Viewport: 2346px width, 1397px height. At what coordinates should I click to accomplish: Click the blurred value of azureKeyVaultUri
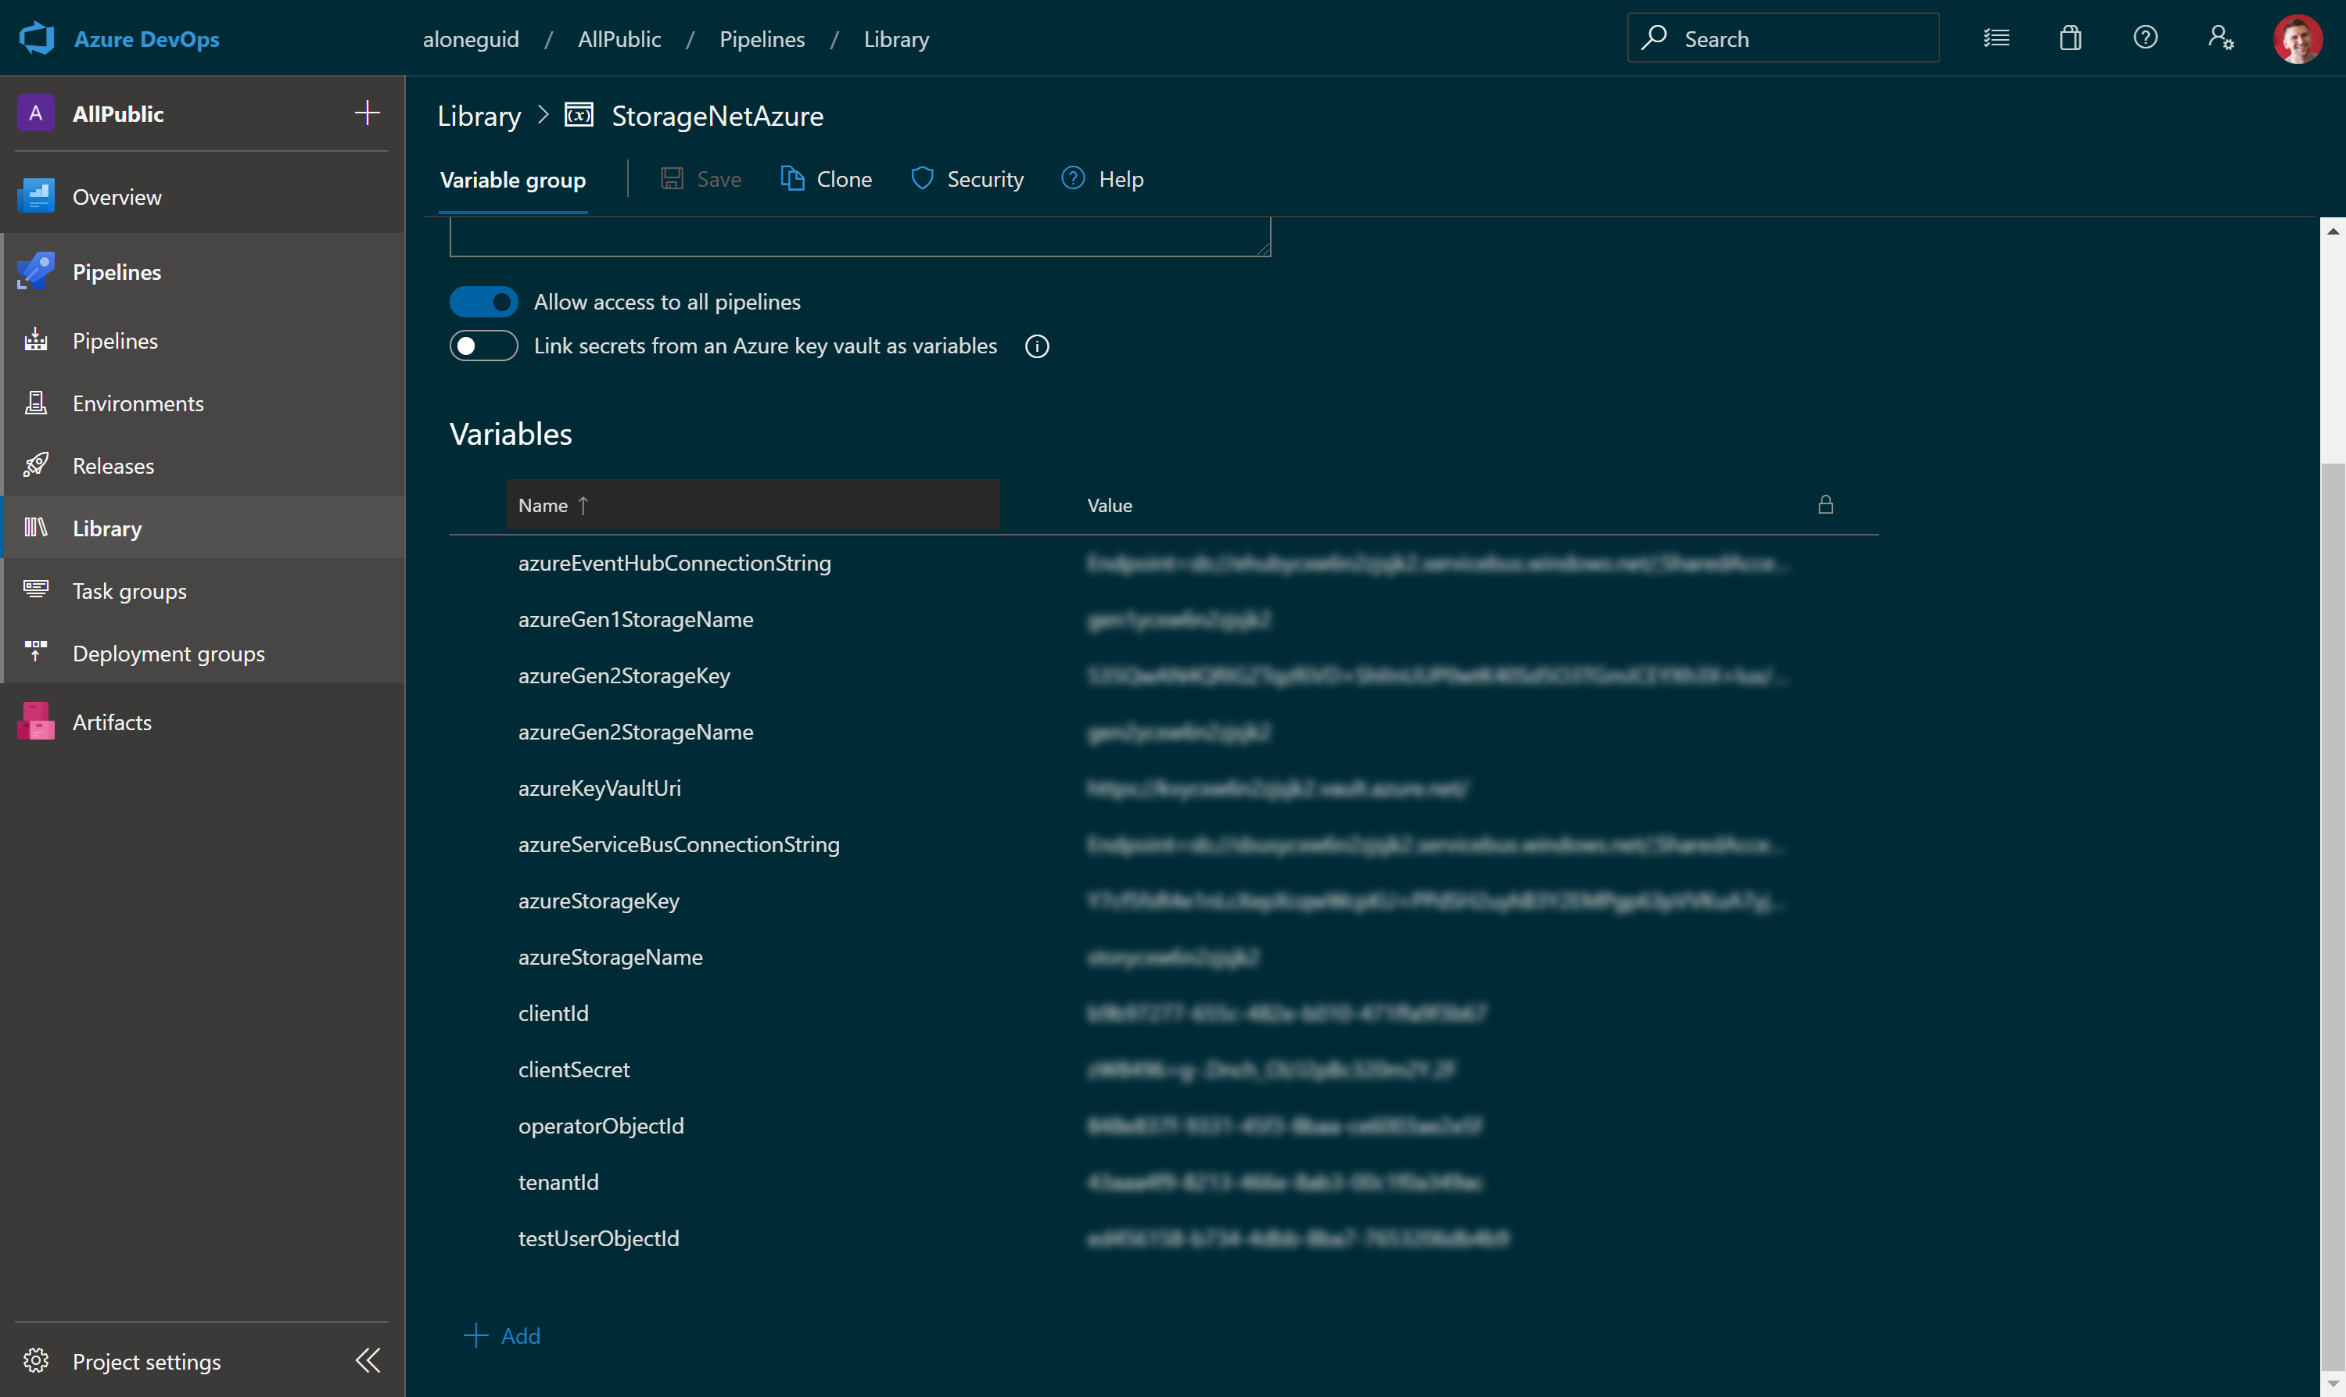(1278, 788)
